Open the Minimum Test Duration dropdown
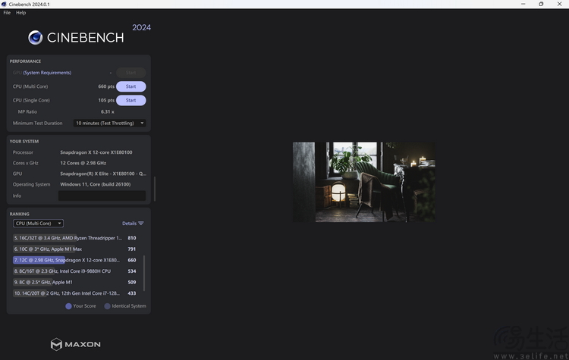 [x=109, y=124]
